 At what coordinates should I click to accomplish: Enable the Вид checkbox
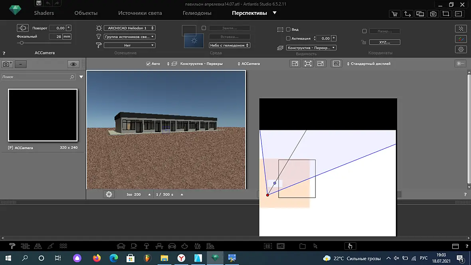click(288, 30)
